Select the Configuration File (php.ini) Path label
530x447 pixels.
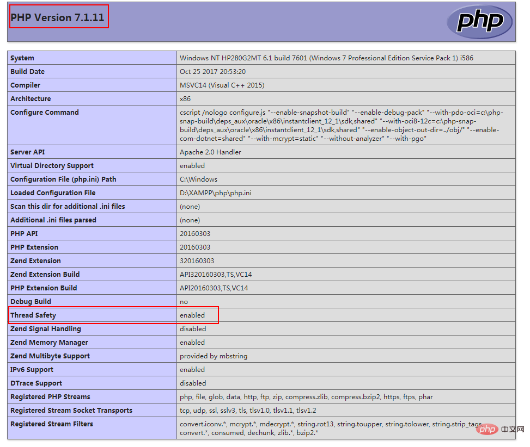pos(63,179)
